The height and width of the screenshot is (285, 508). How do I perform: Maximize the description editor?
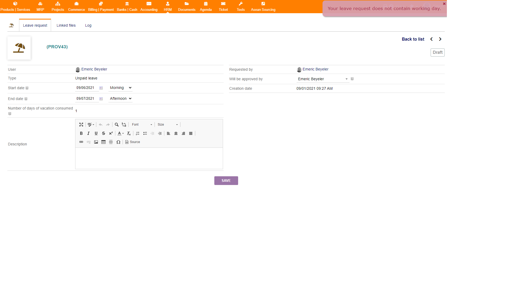(81, 125)
